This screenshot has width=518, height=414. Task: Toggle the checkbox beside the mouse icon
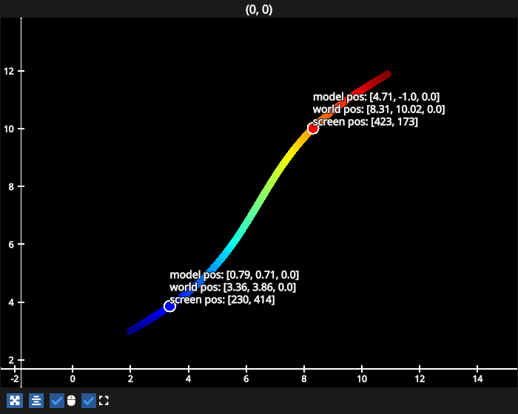[x=57, y=401]
